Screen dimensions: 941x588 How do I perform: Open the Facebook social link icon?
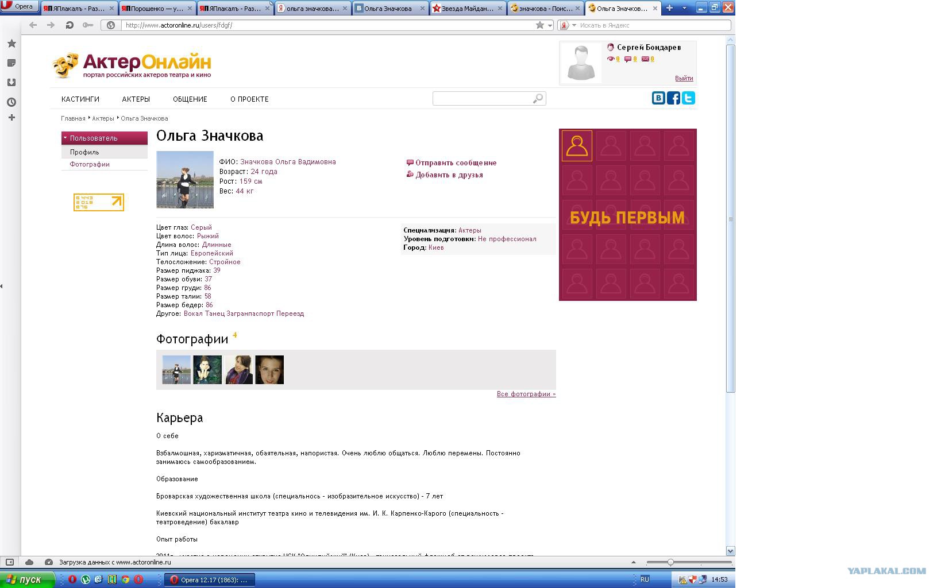673,98
